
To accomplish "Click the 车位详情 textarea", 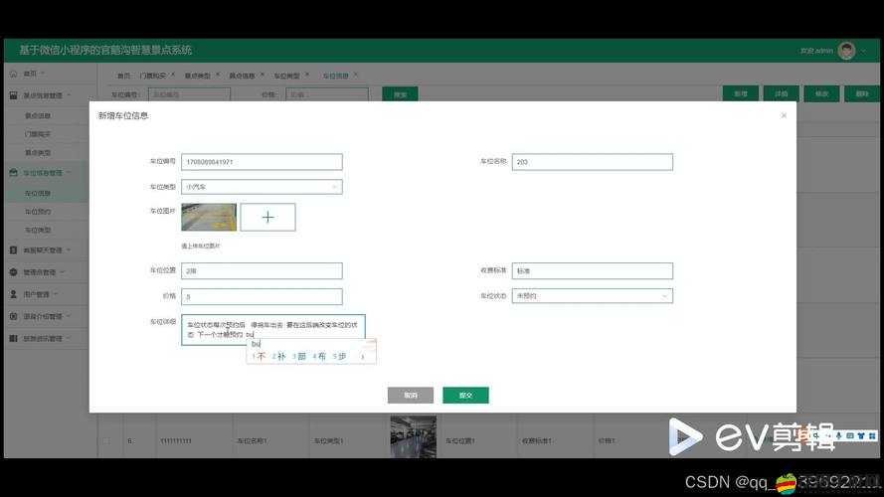I will (272, 329).
